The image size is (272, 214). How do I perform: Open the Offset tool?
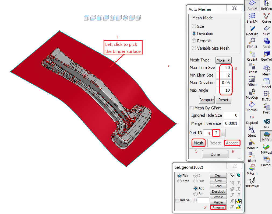tap(252, 82)
